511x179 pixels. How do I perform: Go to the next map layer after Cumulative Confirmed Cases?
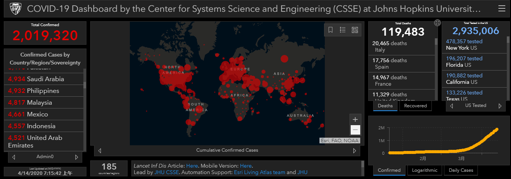[355, 151]
